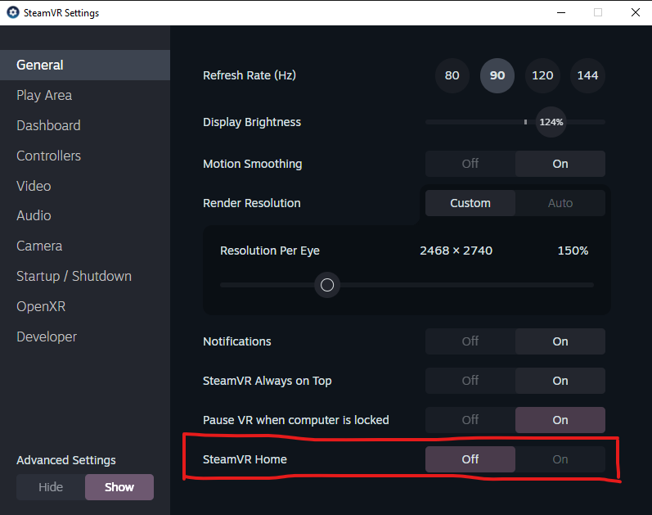Image resolution: width=652 pixels, height=515 pixels.
Task: Minimize the SteamVR Settings window
Action: click(560, 13)
